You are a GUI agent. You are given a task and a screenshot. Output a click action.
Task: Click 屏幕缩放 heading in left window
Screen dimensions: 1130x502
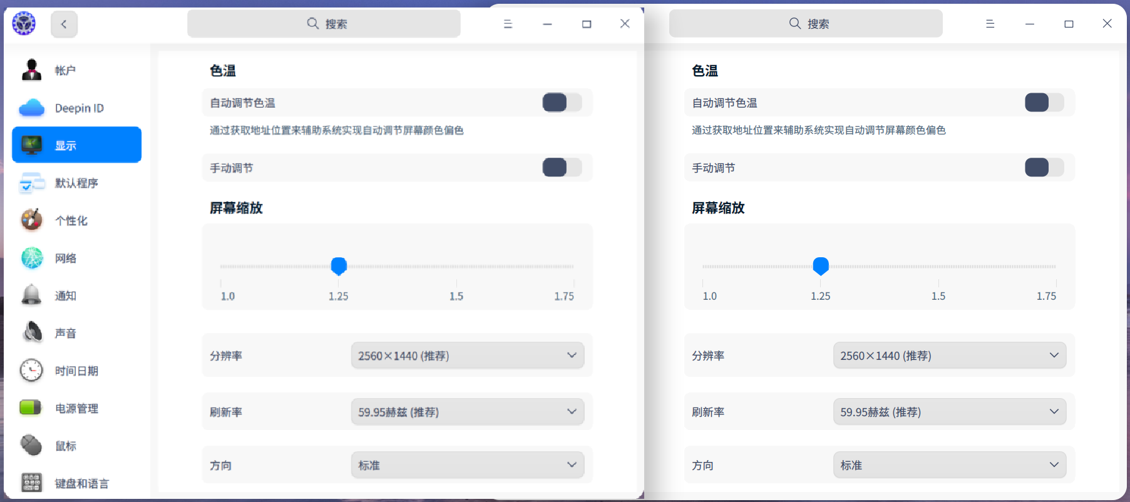point(236,208)
